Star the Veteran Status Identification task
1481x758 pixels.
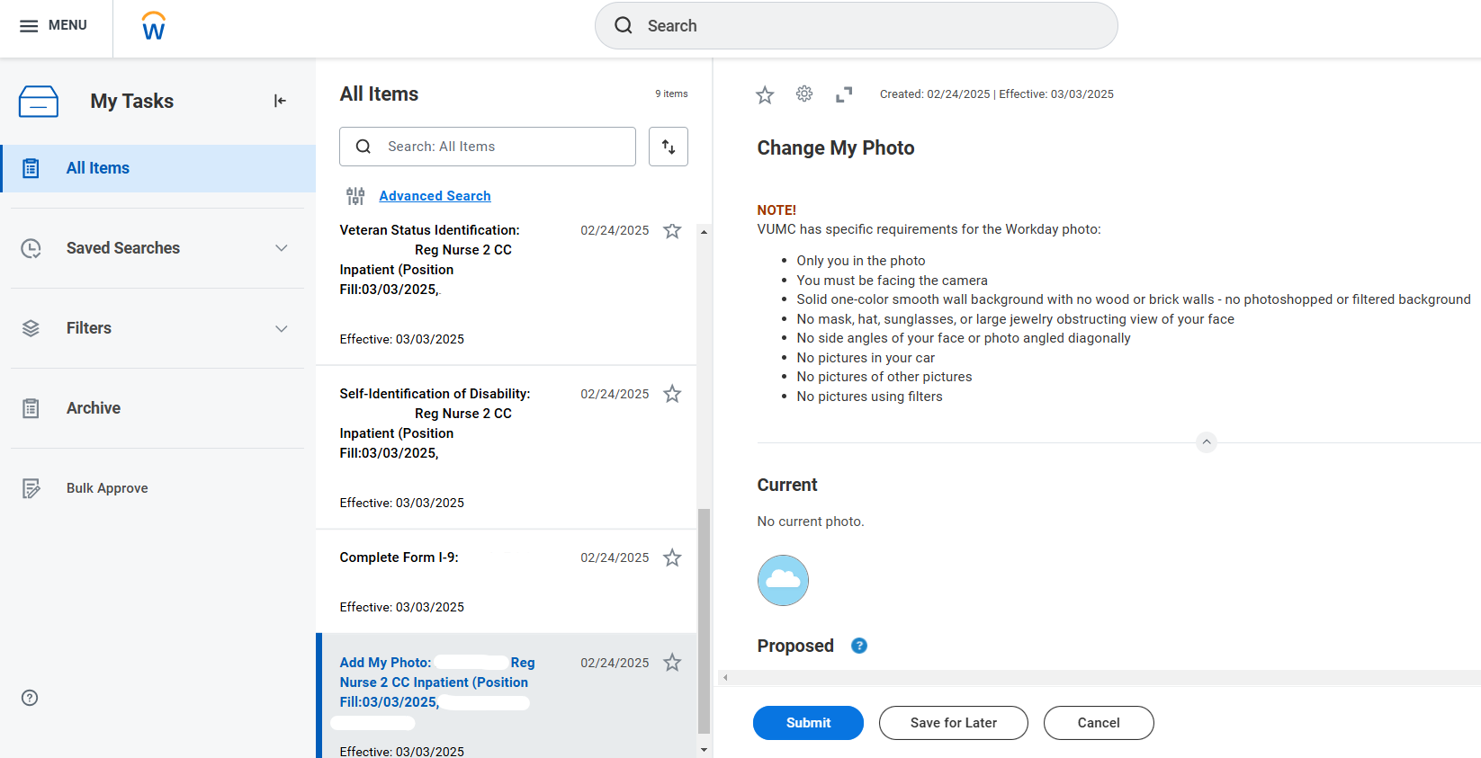672,231
